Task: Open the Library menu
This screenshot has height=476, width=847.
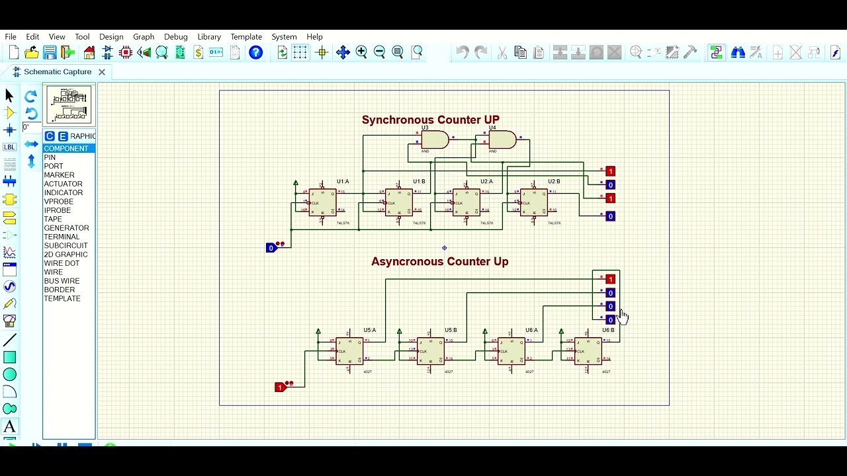Action: pos(209,37)
